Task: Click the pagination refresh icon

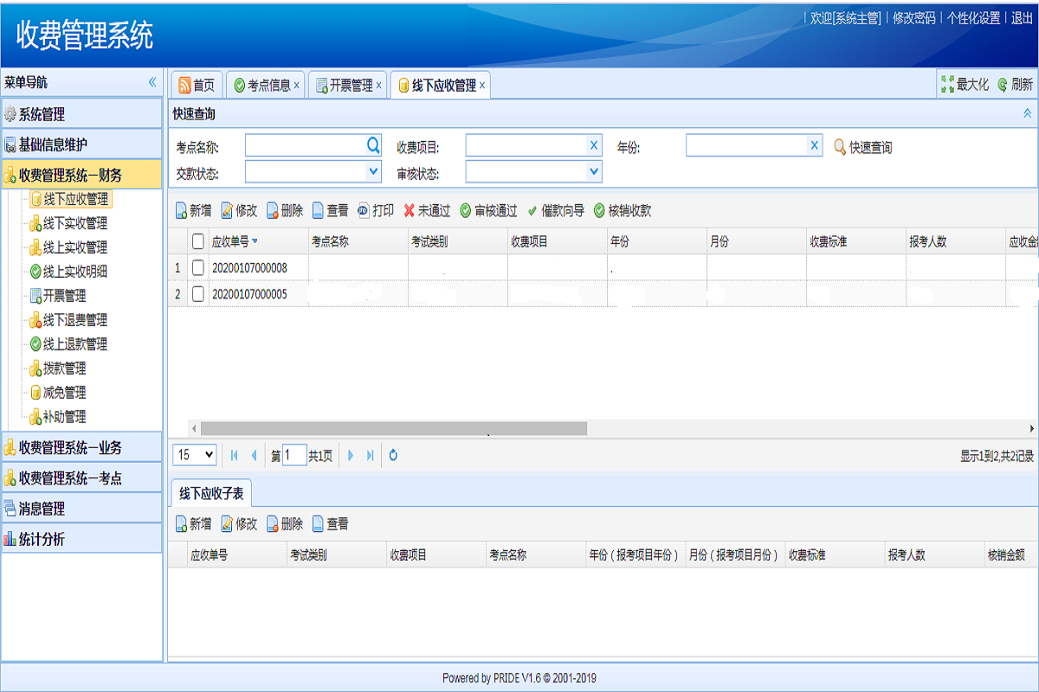Action: [393, 455]
